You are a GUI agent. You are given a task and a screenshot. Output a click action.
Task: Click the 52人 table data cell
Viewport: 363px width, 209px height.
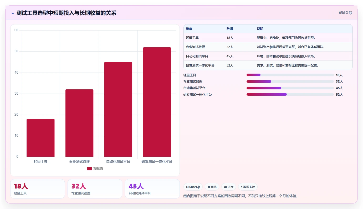pos(230,65)
